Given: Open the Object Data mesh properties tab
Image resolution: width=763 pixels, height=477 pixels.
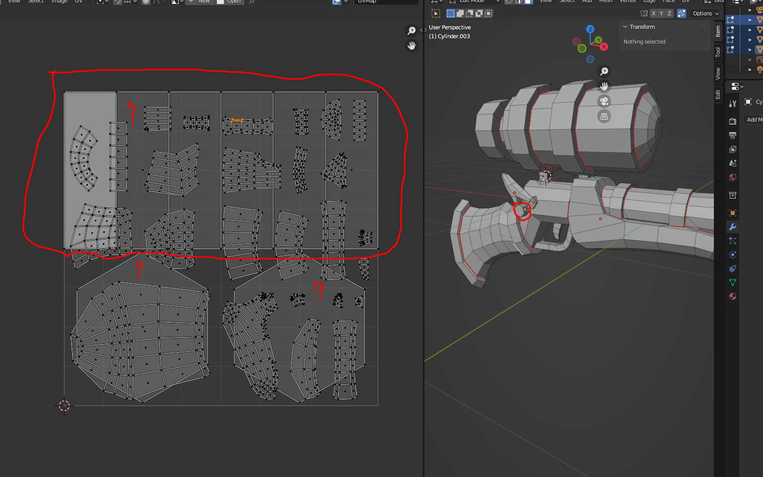Looking at the screenshot, I should (732, 282).
